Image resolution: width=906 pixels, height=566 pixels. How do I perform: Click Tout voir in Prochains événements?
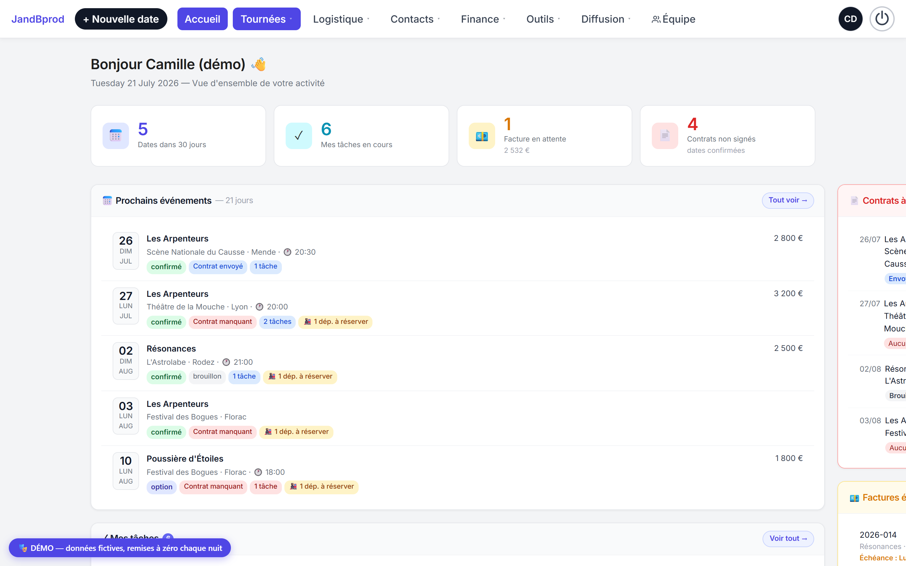pos(788,200)
